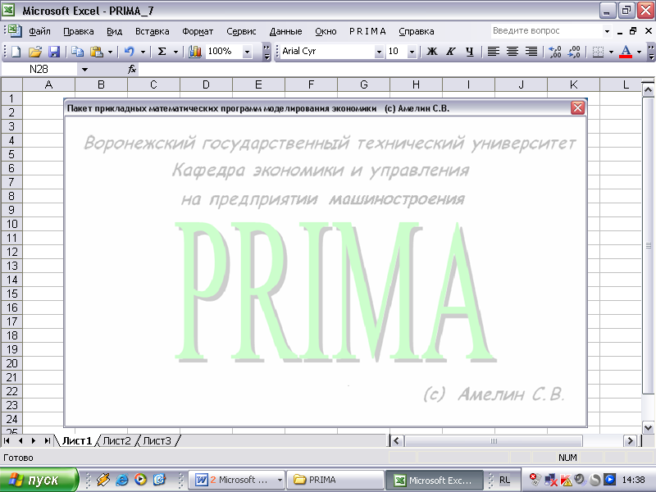The width and height of the screenshot is (656, 492).
Task: Paste clipboard with the Paste icon
Action: click(x=97, y=52)
